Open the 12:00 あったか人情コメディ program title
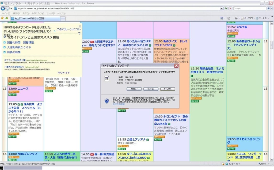The width and height of the screenshot is (274, 170). coord(134,43)
